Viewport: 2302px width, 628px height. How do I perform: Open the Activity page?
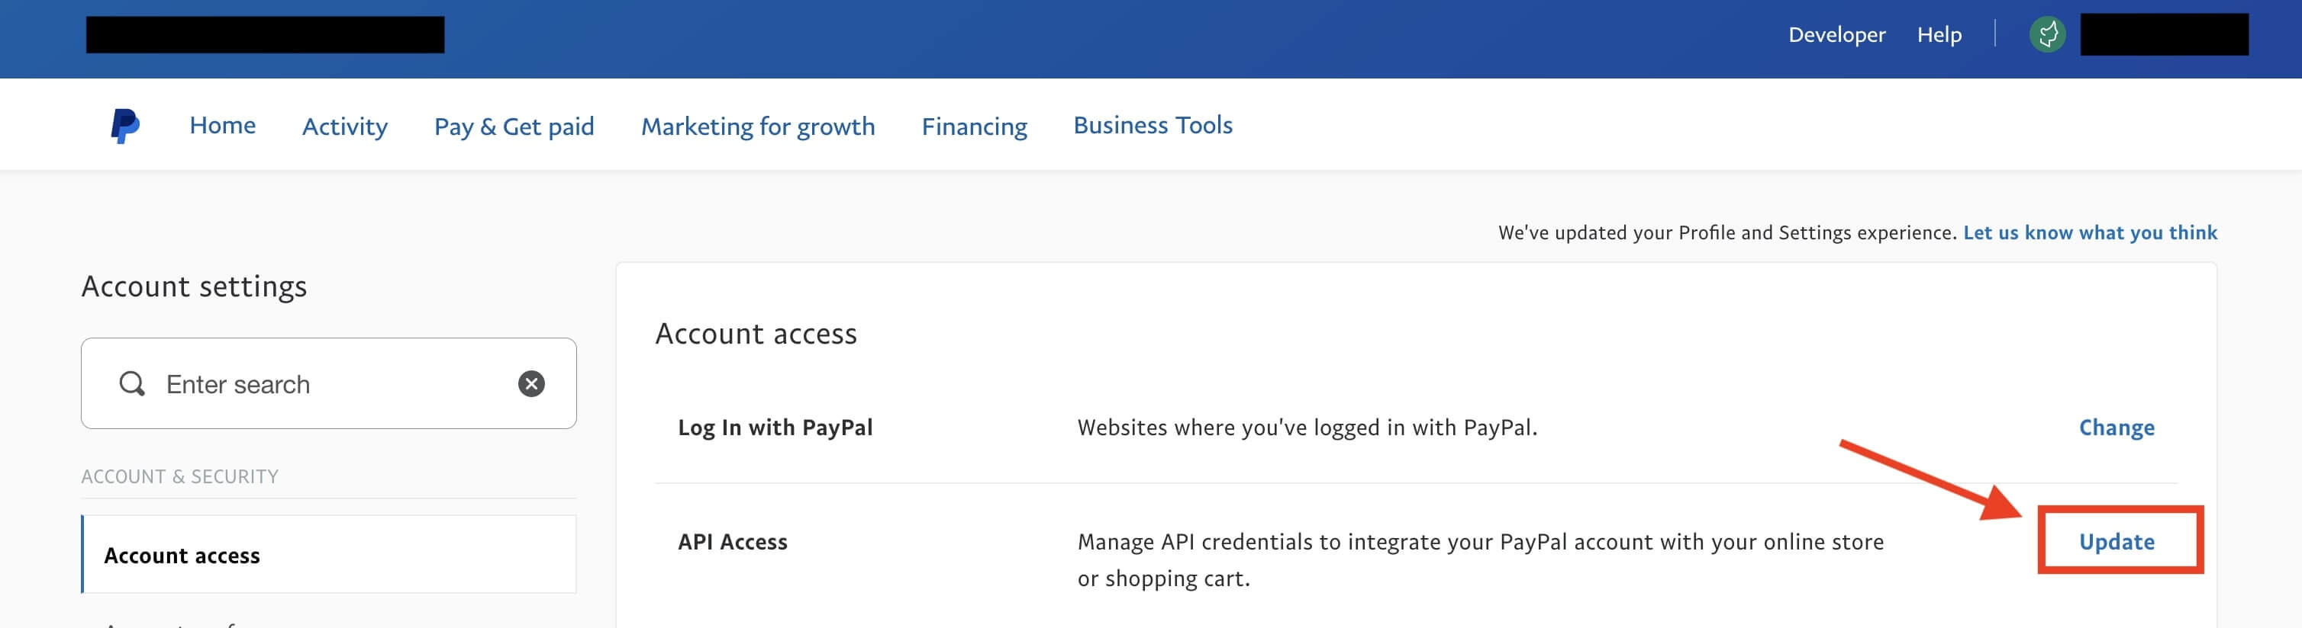(344, 127)
